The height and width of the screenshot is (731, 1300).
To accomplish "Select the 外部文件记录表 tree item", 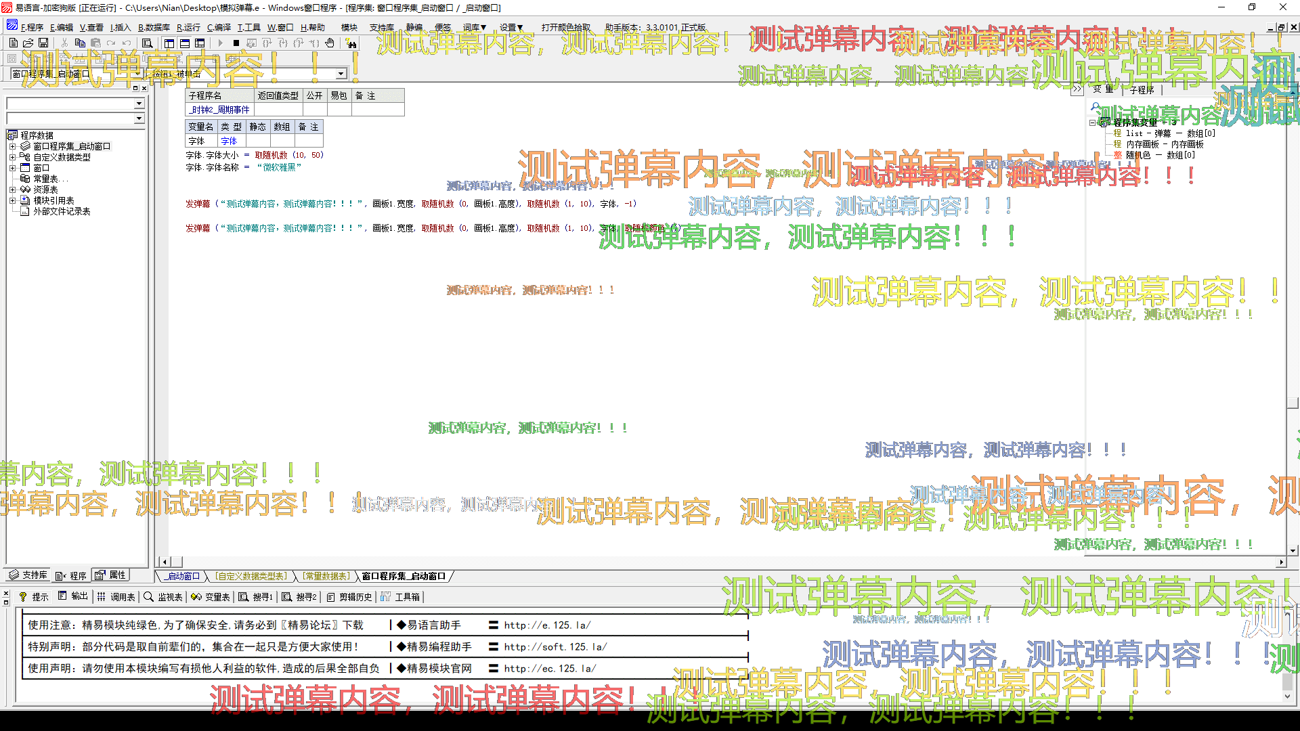I will point(62,211).
